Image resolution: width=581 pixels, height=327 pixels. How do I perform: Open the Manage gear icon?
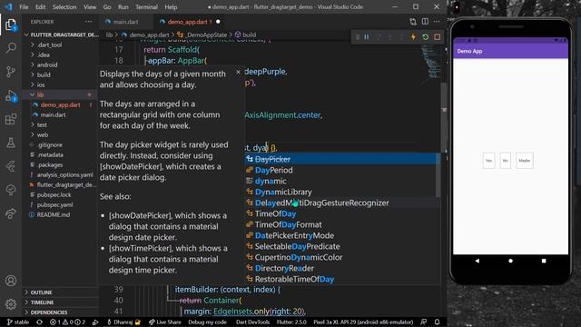tap(11, 304)
